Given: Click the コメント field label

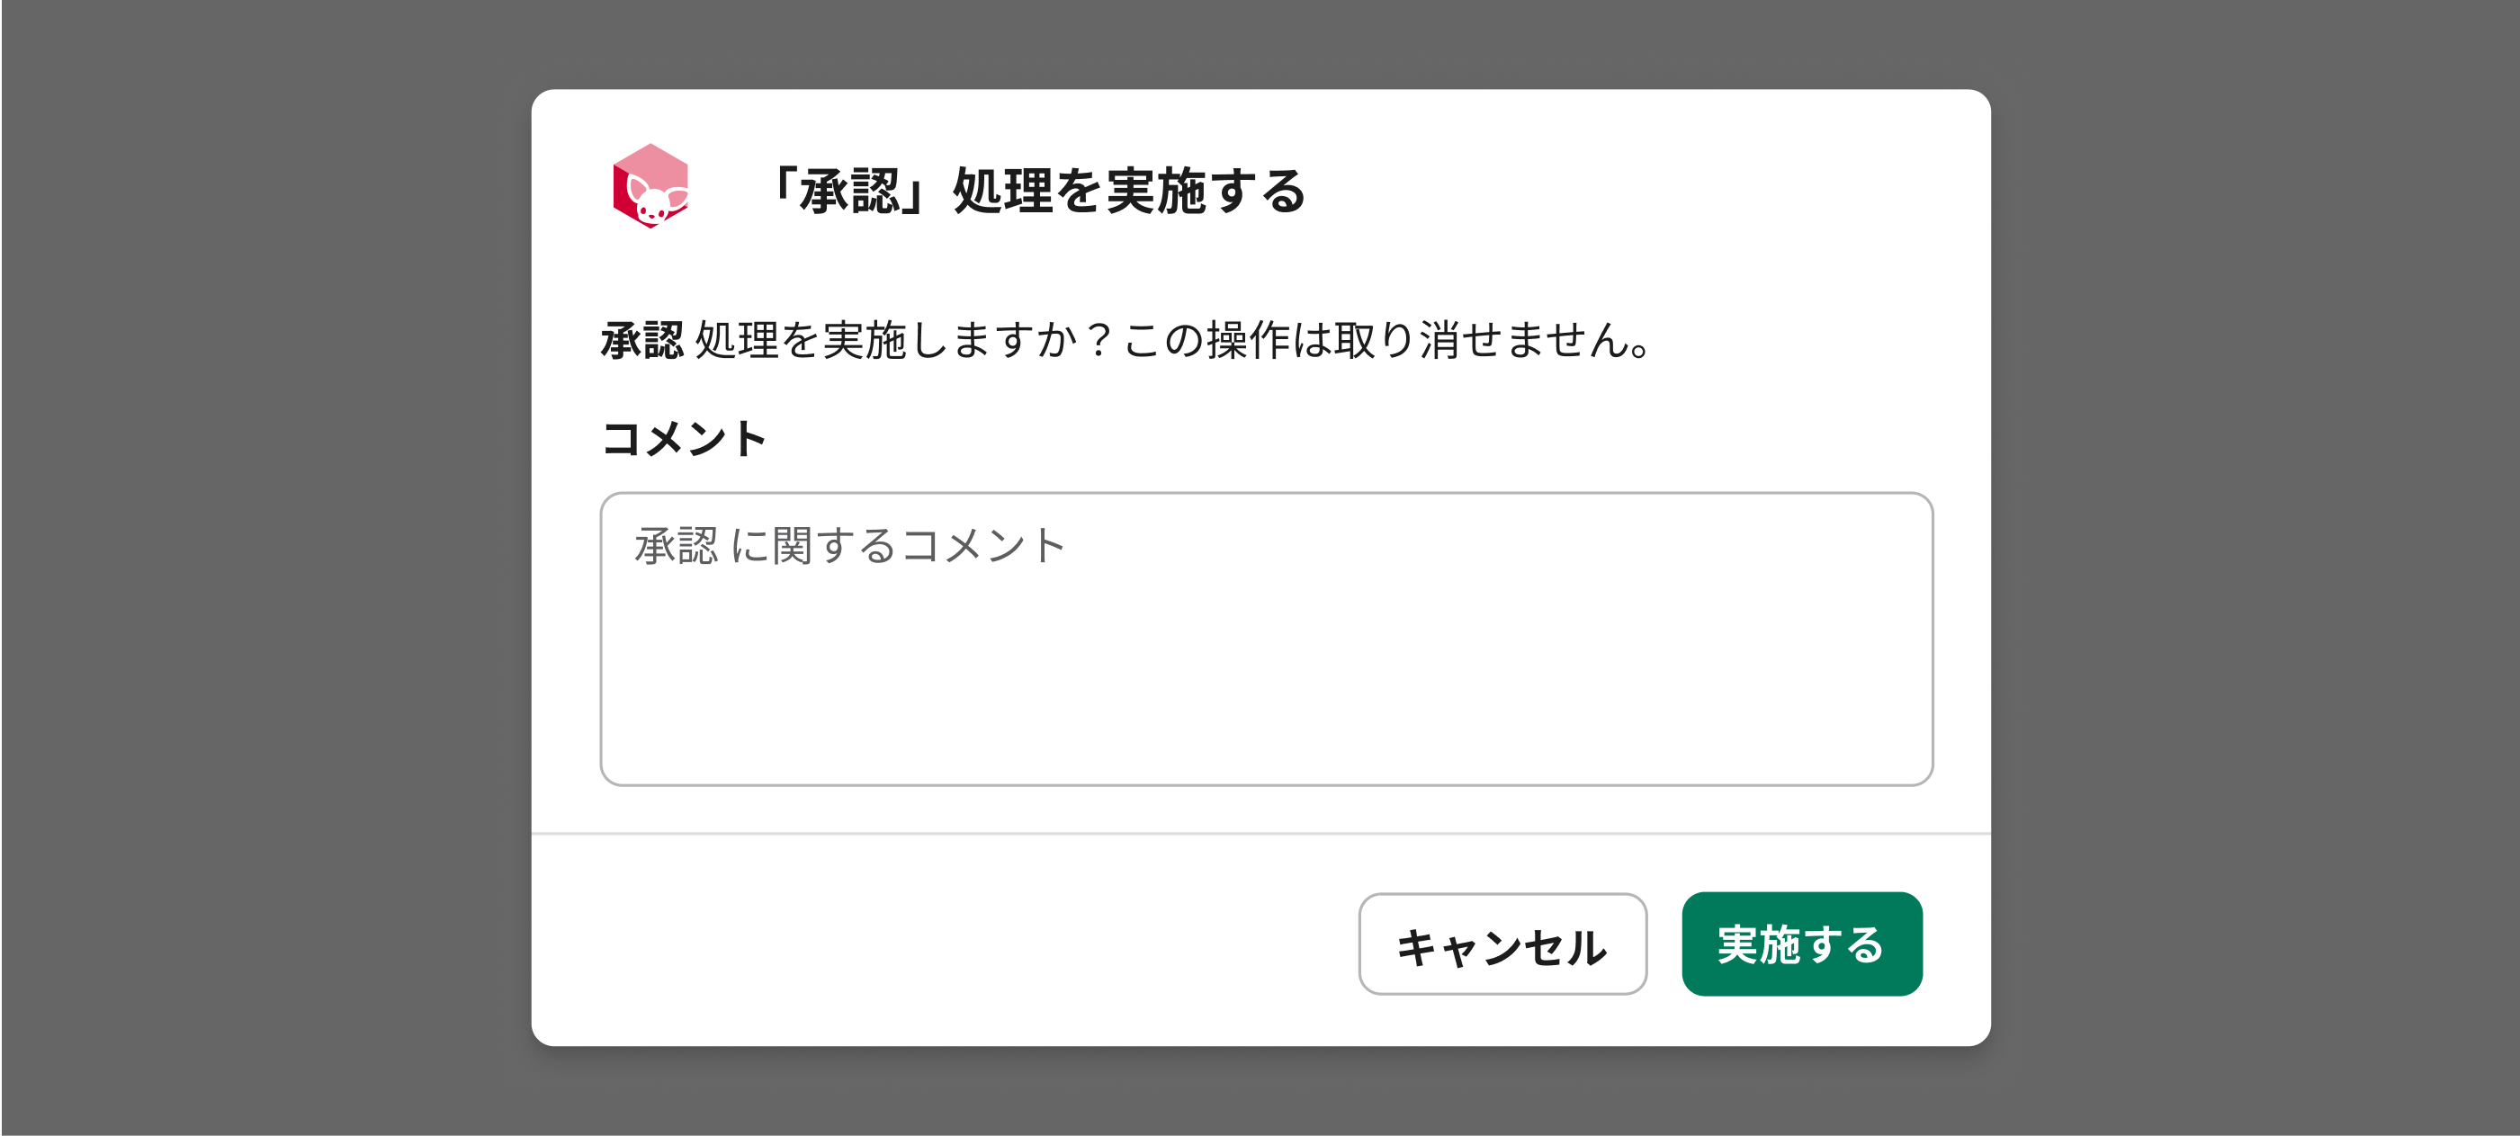Looking at the screenshot, I should (683, 438).
